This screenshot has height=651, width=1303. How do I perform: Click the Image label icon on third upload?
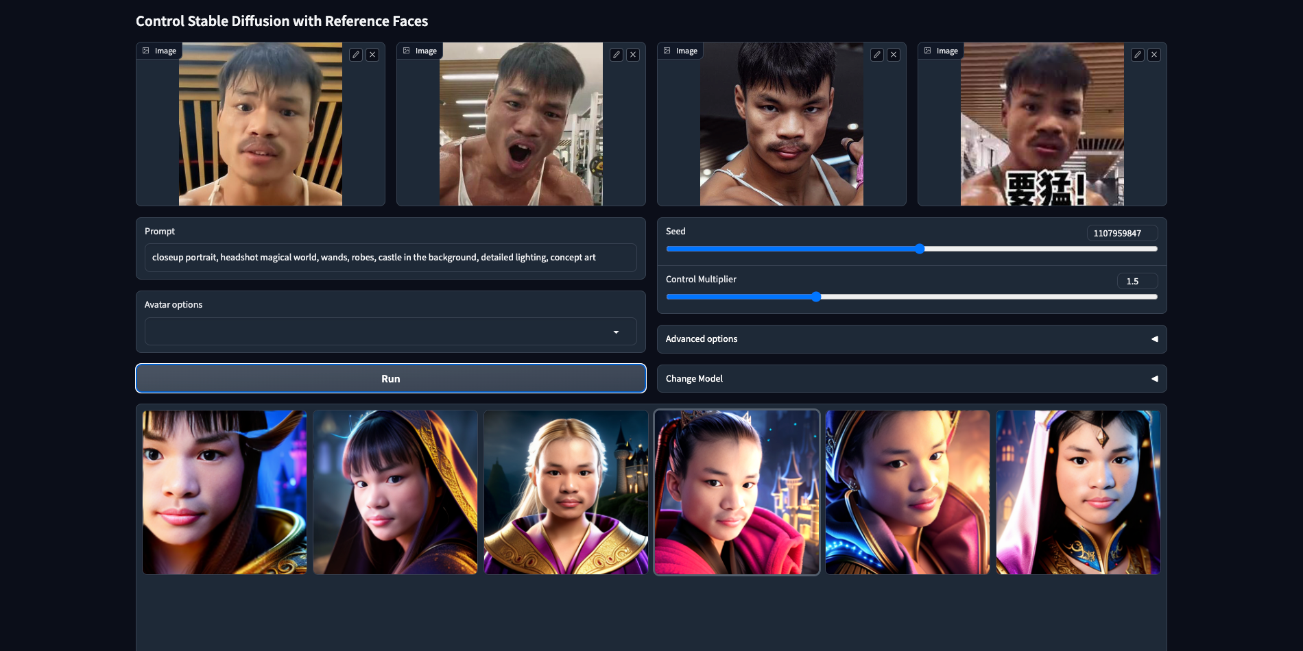(x=667, y=51)
